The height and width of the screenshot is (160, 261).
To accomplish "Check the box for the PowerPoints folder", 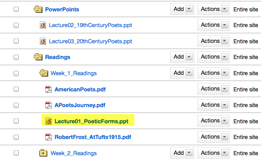I will coord(16,9).
